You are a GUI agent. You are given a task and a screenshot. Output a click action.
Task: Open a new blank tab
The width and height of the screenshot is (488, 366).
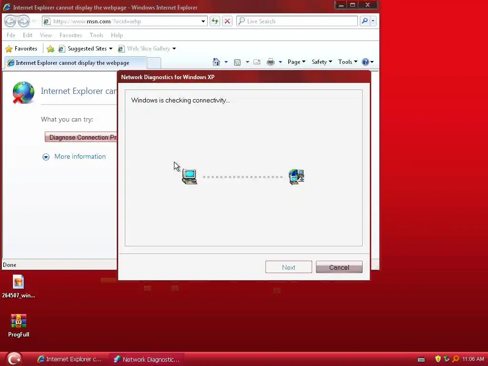tap(154, 63)
